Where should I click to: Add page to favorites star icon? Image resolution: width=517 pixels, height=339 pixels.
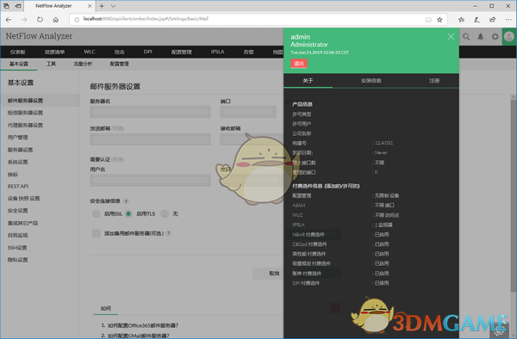439,20
